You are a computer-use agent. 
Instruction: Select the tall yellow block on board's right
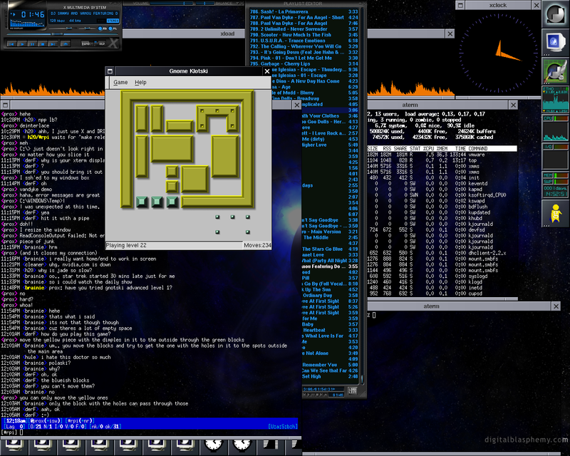click(225, 156)
